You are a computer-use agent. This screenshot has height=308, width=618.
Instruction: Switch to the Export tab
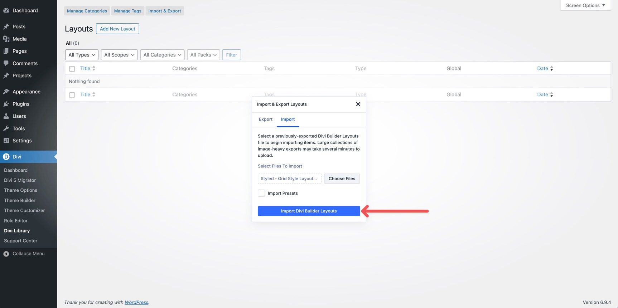pos(266,119)
